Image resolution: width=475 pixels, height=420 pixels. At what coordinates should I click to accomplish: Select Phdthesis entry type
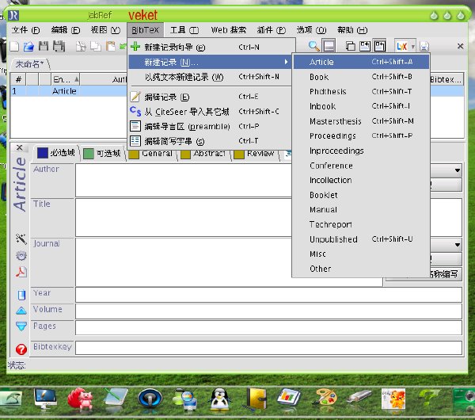click(361, 92)
